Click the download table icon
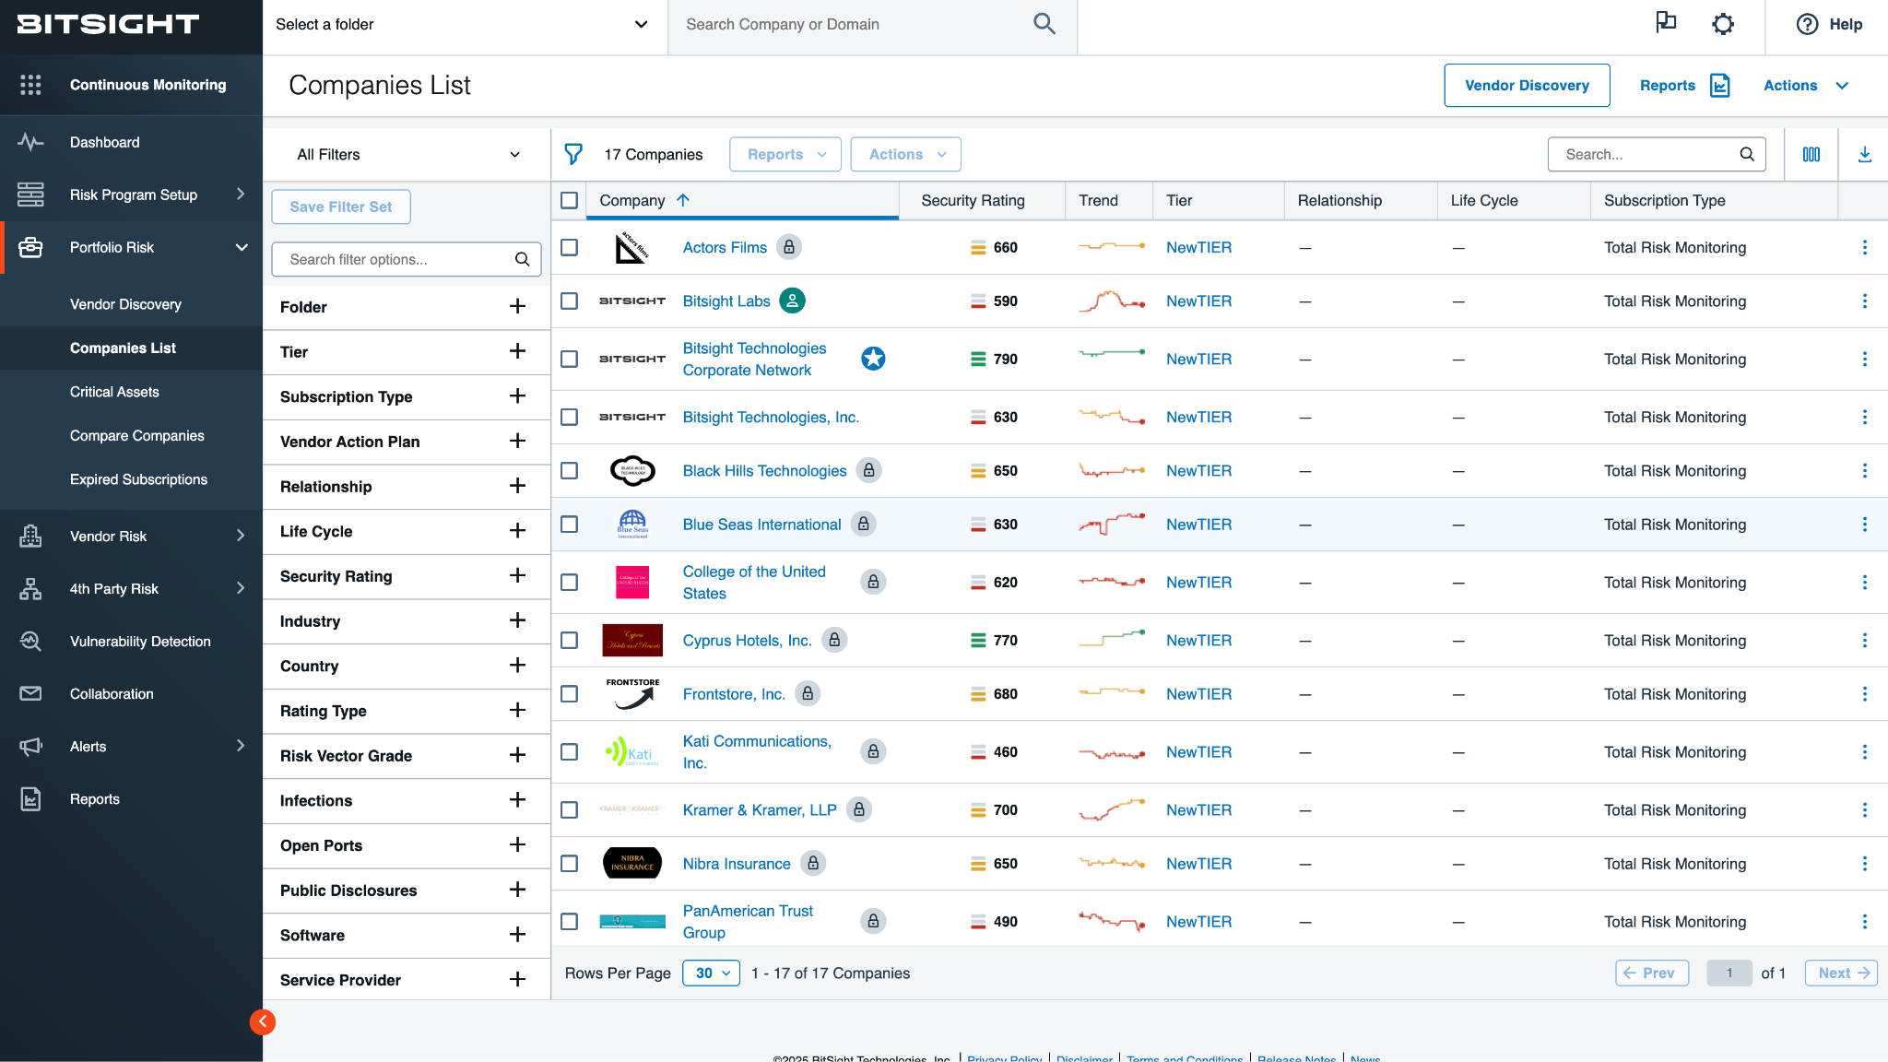Image resolution: width=1888 pixels, height=1062 pixels. click(x=1864, y=154)
